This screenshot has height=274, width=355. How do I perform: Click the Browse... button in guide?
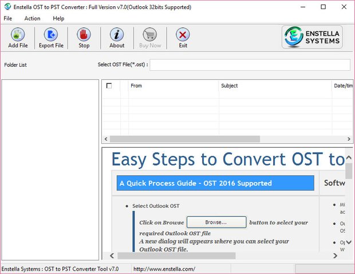pyautogui.click(x=216, y=222)
